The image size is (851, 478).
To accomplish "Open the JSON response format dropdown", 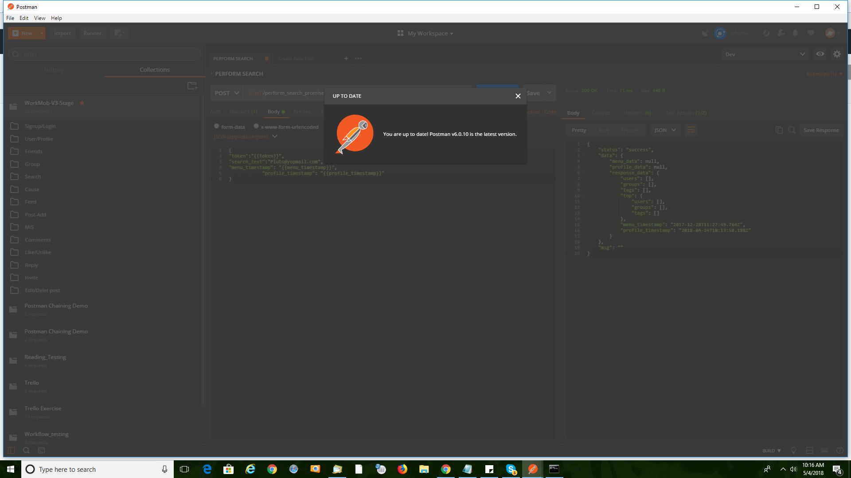I will tap(665, 130).
